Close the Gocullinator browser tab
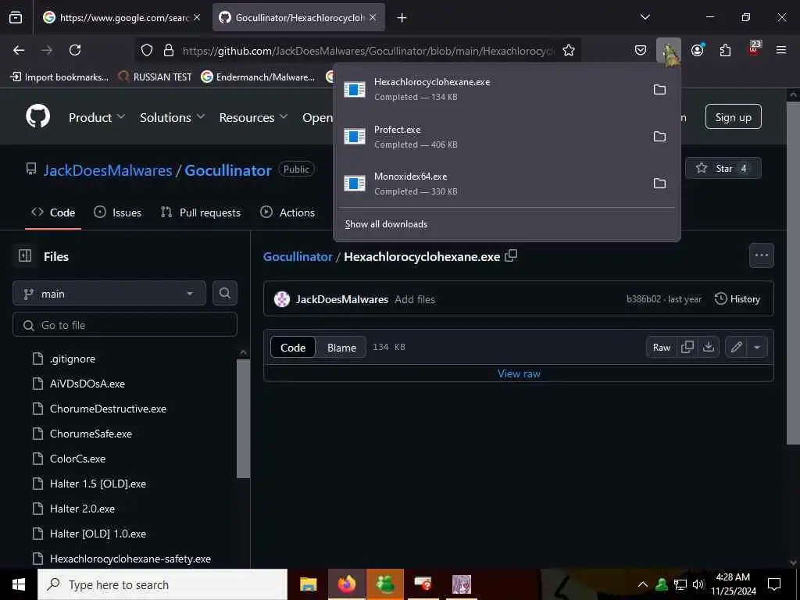 point(373,17)
